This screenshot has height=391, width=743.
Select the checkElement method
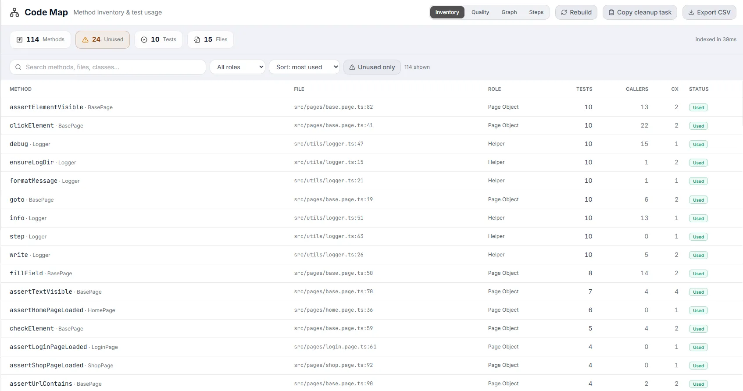pyautogui.click(x=32, y=328)
